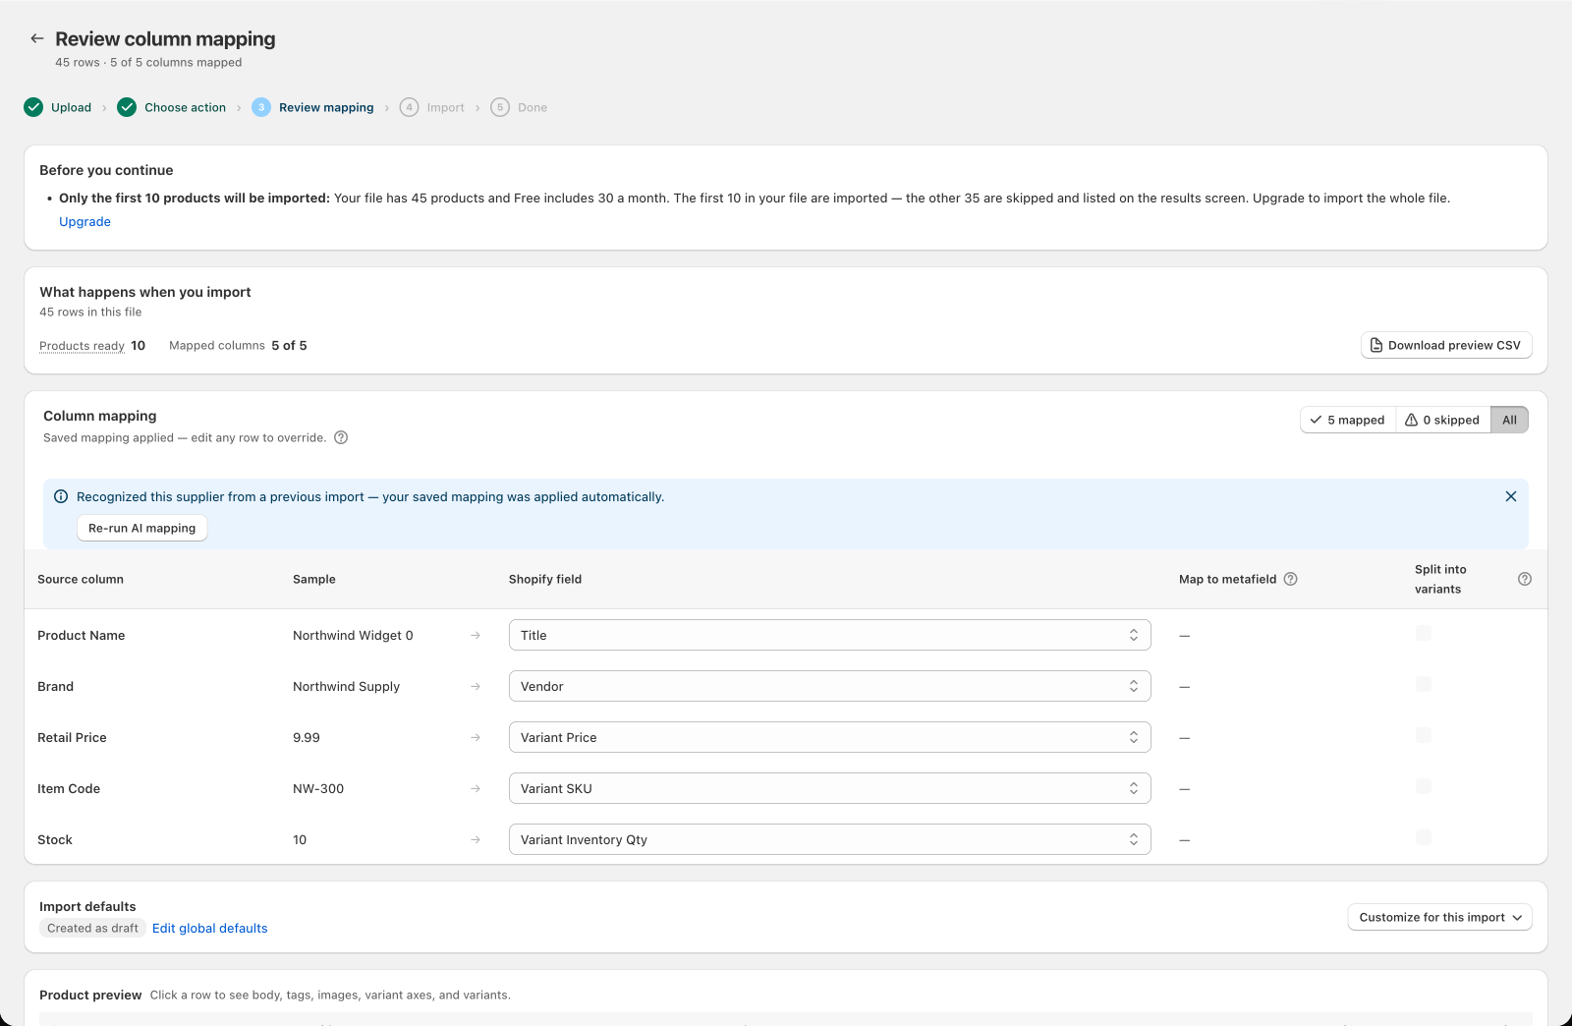Open the Variant SKU field dropdown
This screenshot has width=1572, height=1026.
pyautogui.click(x=829, y=788)
